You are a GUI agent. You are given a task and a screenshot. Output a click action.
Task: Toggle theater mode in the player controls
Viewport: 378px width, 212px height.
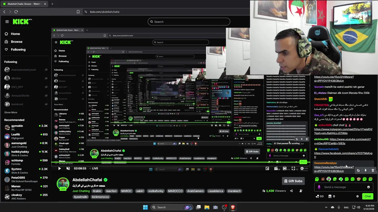tap(284, 168)
